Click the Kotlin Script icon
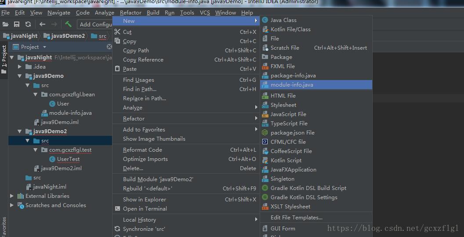The image size is (464, 237). [x=265, y=160]
